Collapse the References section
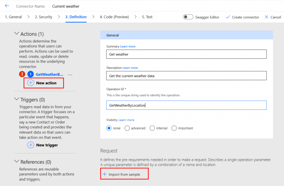 16,162
